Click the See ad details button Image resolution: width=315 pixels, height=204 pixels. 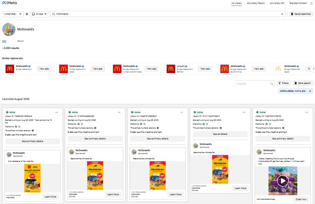(x=220, y=134)
